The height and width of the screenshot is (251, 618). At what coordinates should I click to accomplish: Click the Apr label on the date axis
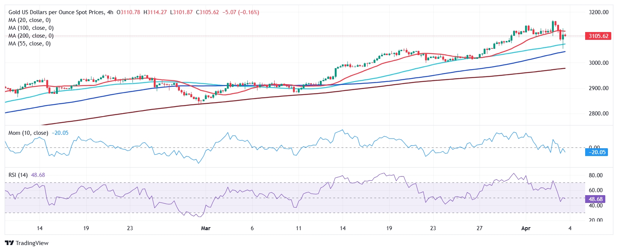525,228
